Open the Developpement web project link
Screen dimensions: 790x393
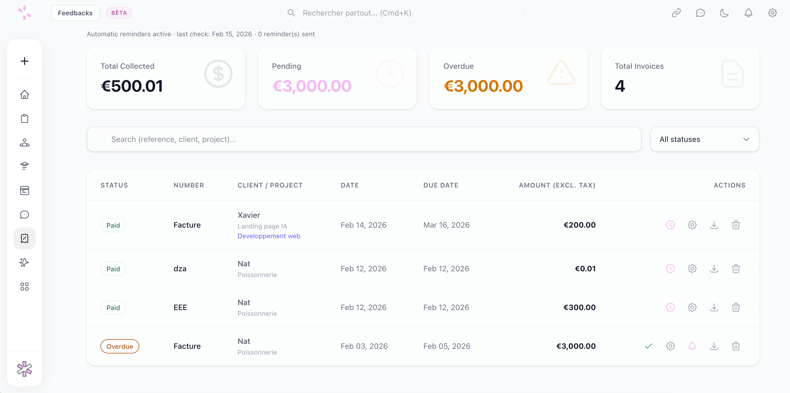269,236
